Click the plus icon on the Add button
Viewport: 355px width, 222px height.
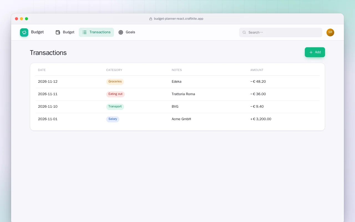(311, 52)
